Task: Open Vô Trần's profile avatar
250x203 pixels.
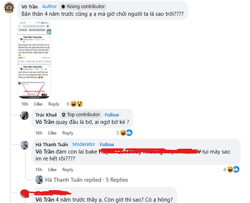Action: (9, 7)
